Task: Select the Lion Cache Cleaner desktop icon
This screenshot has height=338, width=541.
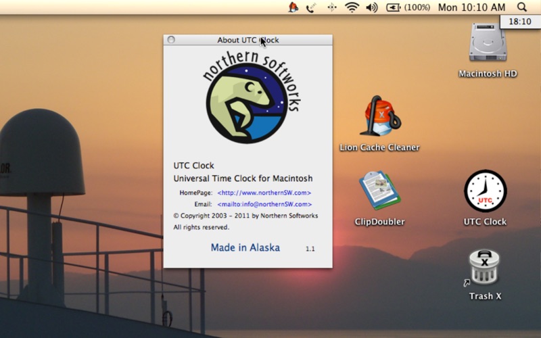Action: tap(380, 116)
